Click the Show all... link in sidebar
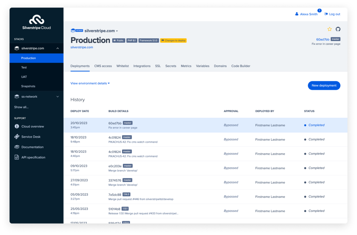 tap(21, 107)
